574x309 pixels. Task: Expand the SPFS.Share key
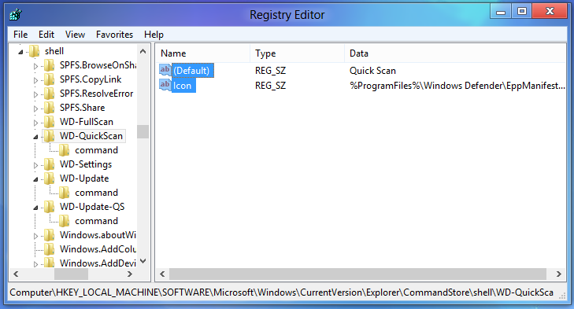tap(35, 109)
